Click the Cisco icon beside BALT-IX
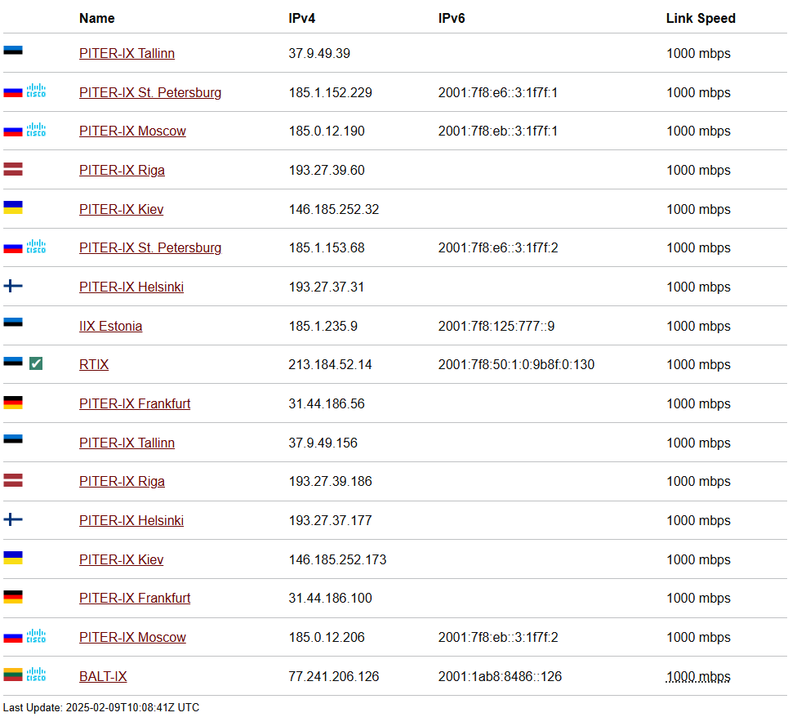The height and width of the screenshot is (717, 788). (36, 675)
